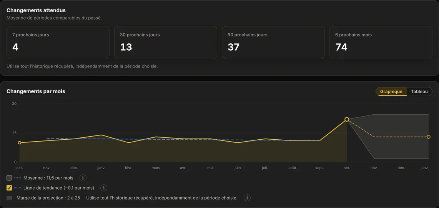
Task: Click the first oct. starting data point
Action: coord(20,143)
